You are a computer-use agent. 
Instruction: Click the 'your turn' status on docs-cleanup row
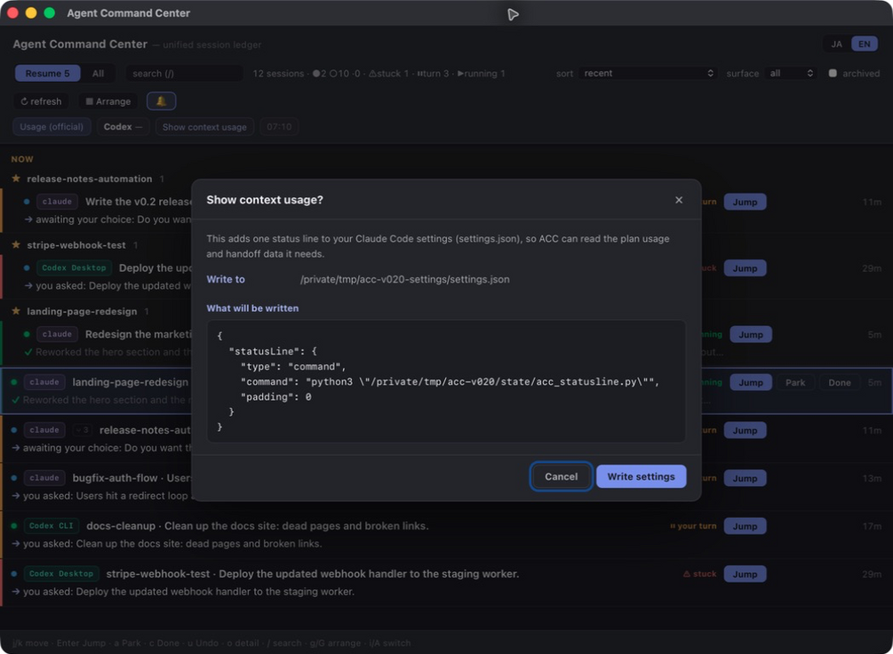point(693,526)
